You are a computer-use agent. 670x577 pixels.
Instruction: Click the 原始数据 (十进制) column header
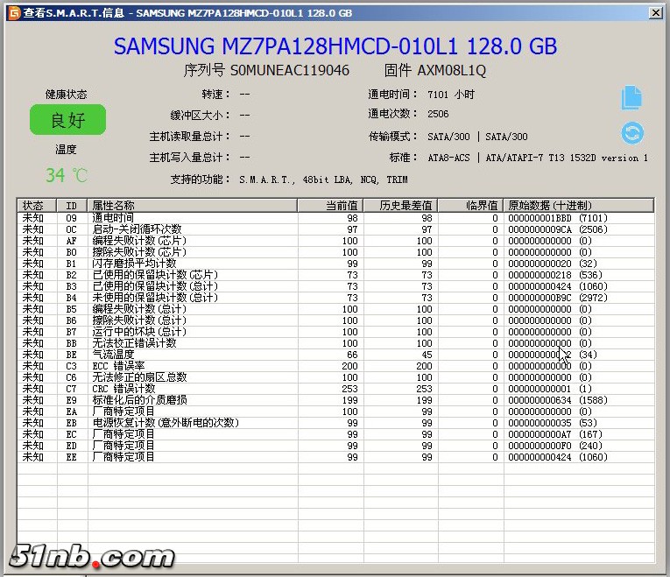(x=578, y=205)
